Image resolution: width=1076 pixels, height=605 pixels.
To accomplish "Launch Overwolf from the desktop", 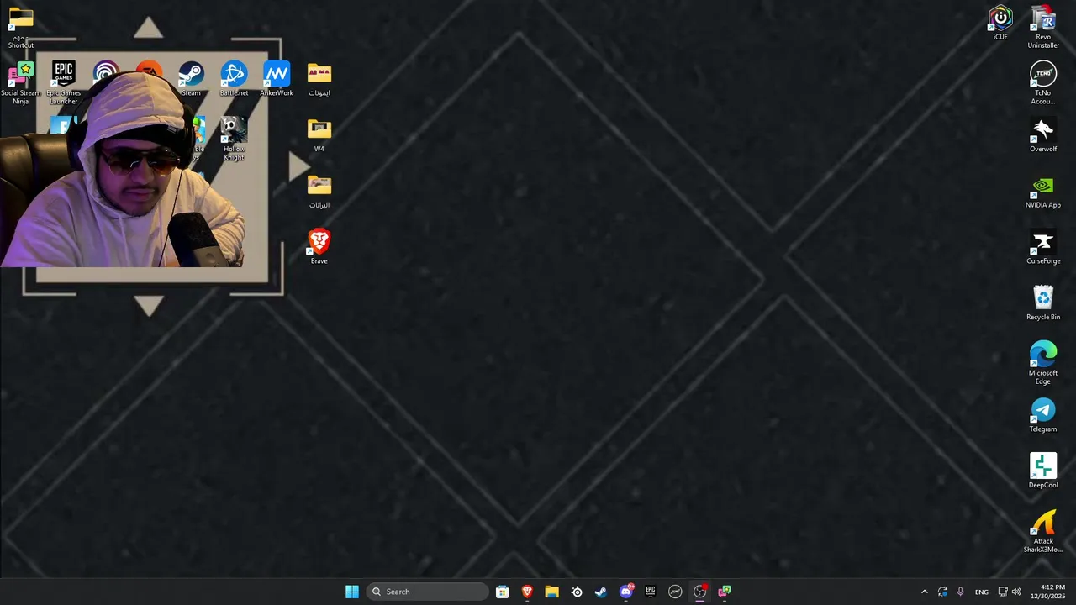I will [1043, 134].
